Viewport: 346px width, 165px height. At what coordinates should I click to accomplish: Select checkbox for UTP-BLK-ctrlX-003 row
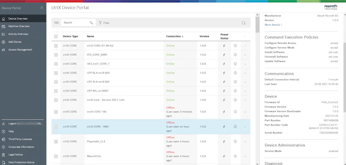[x=56, y=73]
